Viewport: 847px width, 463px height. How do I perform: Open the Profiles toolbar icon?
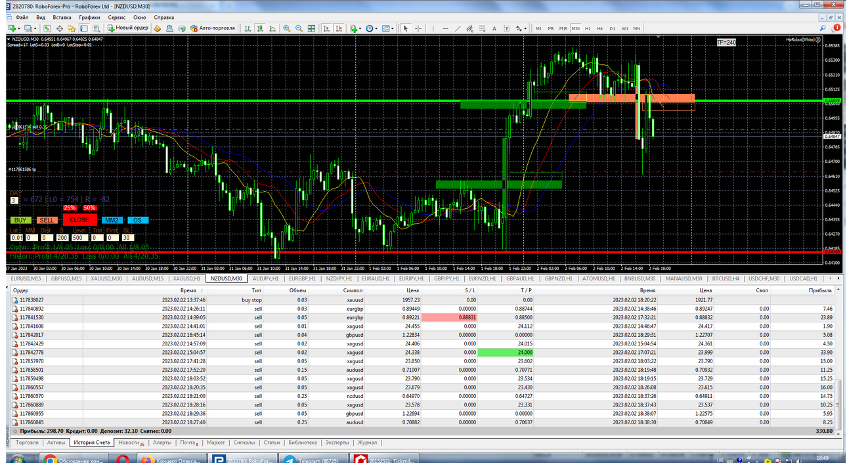pyautogui.click(x=28, y=28)
